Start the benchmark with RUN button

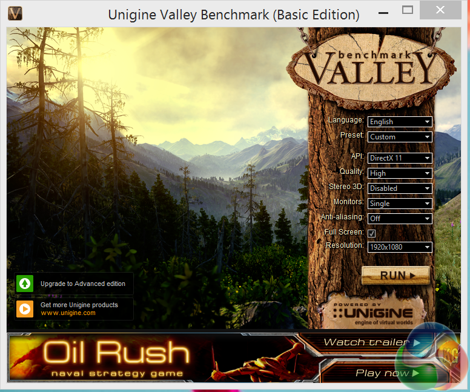396,275
